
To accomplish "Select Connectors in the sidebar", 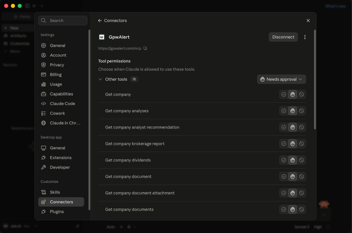I will tap(61, 202).
